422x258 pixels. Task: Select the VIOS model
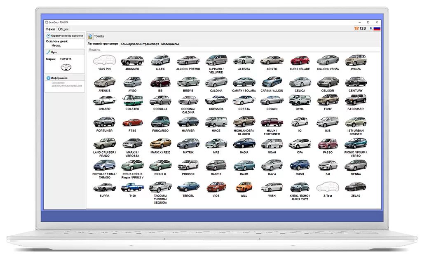(x=216, y=190)
